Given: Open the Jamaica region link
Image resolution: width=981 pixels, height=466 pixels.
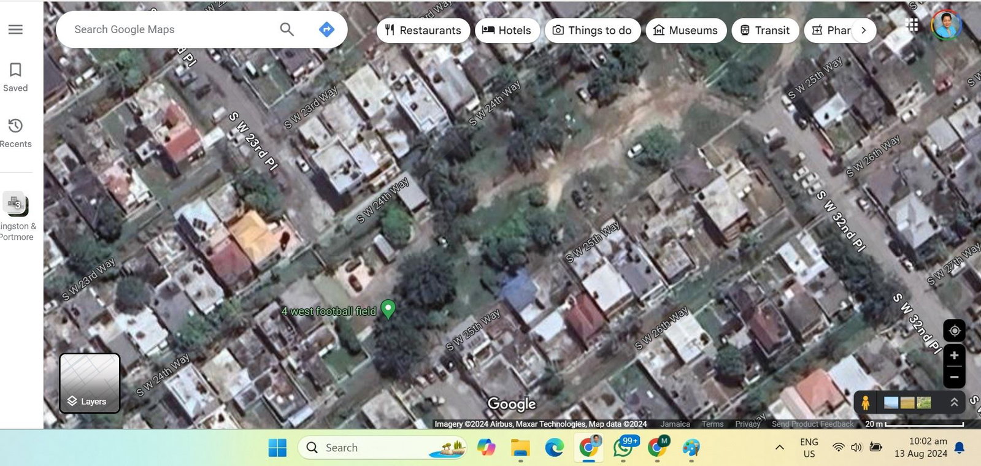Looking at the screenshot, I should 675,424.
